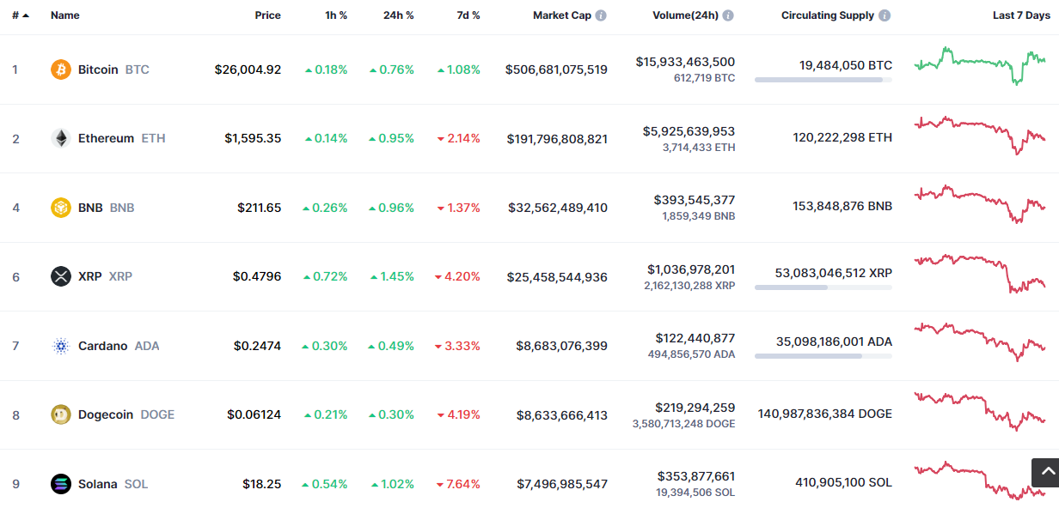Click XRP market cap $25,458,544,936
Image resolution: width=1059 pixels, height=508 pixels.
pyautogui.click(x=558, y=276)
